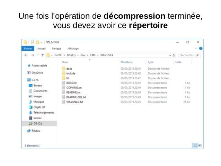
Task: Click the Properties quick access icon
Action: [x=33, y=42]
